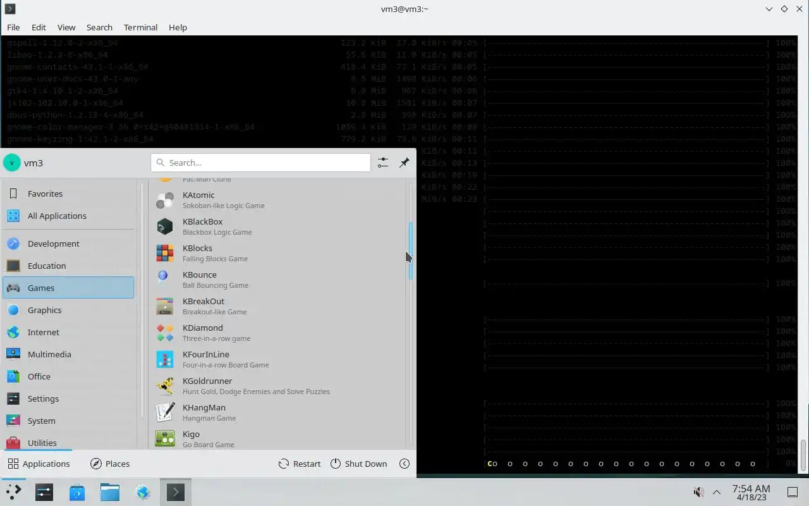Screen dimensions: 809x506
Task: Open Settings category in launcher
Action: (68, 398)
